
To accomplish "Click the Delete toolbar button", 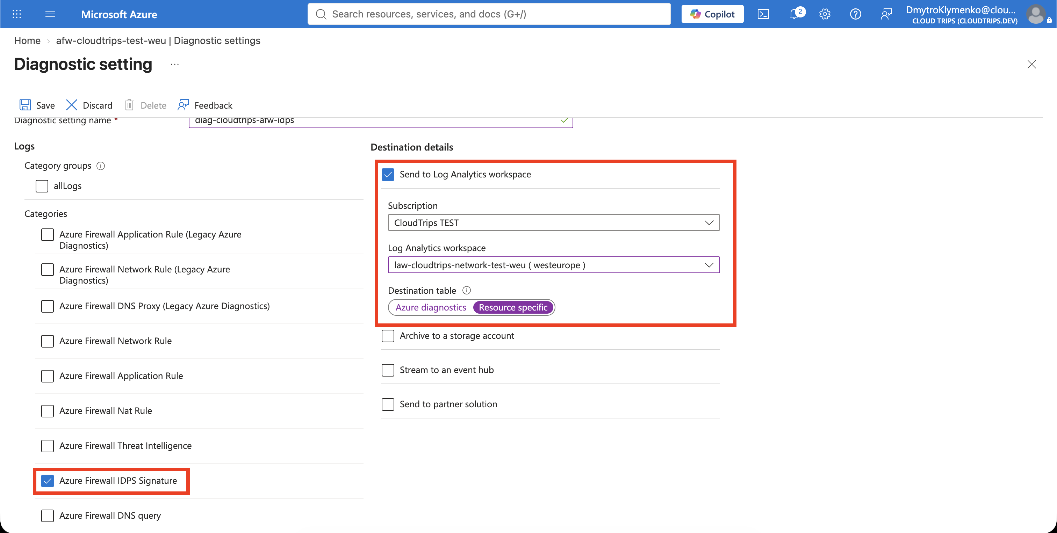I will pos(146,105).
